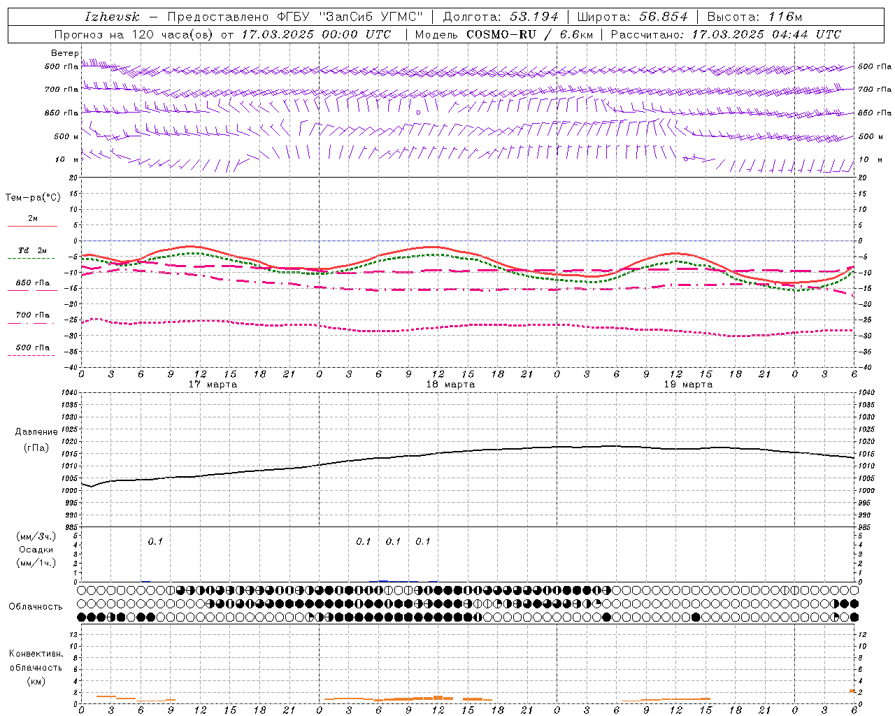Click the 'Тем-ра(°C)' axis label

(x=33, y=198)
